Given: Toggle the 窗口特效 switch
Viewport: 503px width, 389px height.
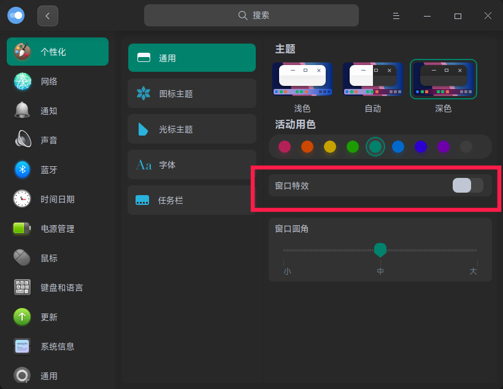Looking at the screenshot, I should 467,185.
